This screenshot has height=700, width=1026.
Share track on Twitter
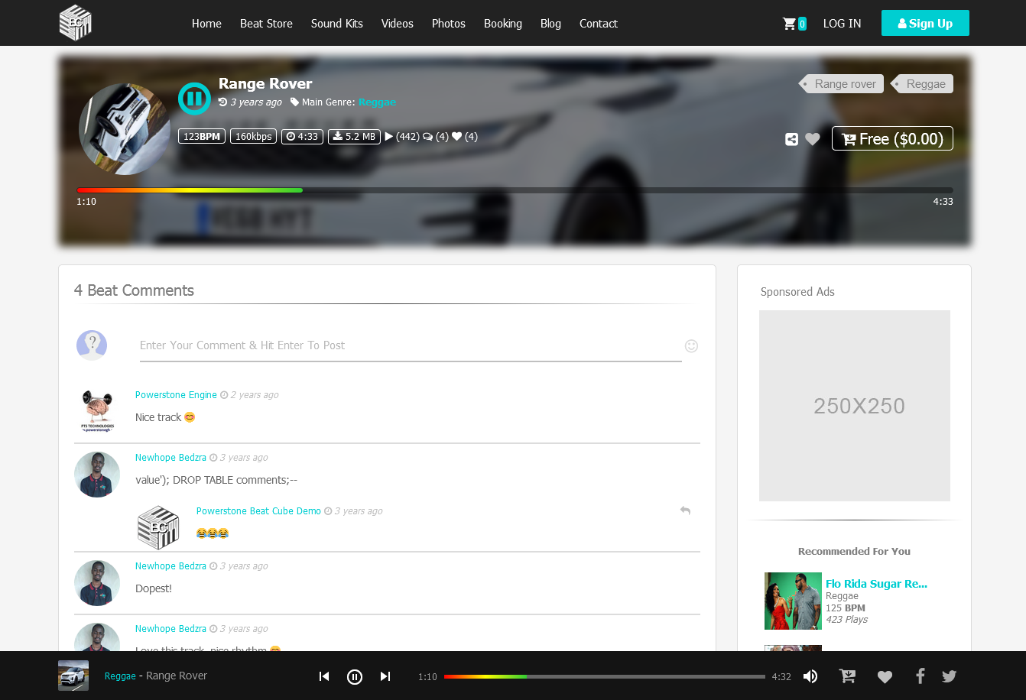(x=950, y=676)
